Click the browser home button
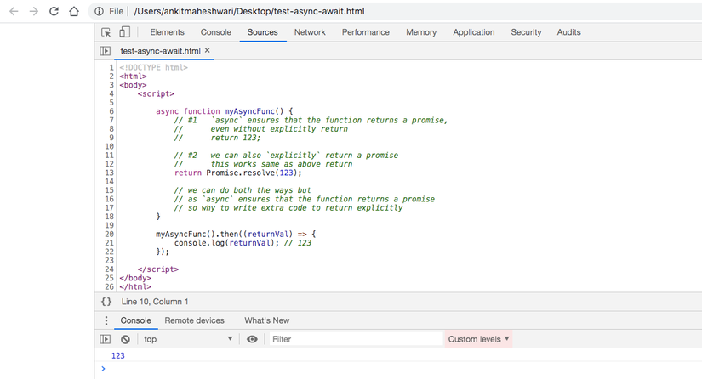The width and height of the screenshot is (702, 379). click(x=74, y=12)
